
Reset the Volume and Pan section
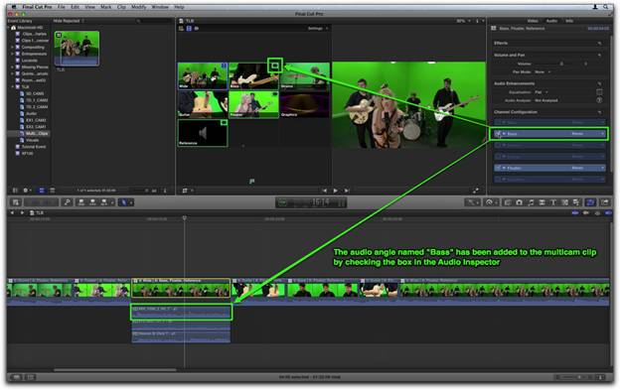pyautogui.click(x=599, y=56)
